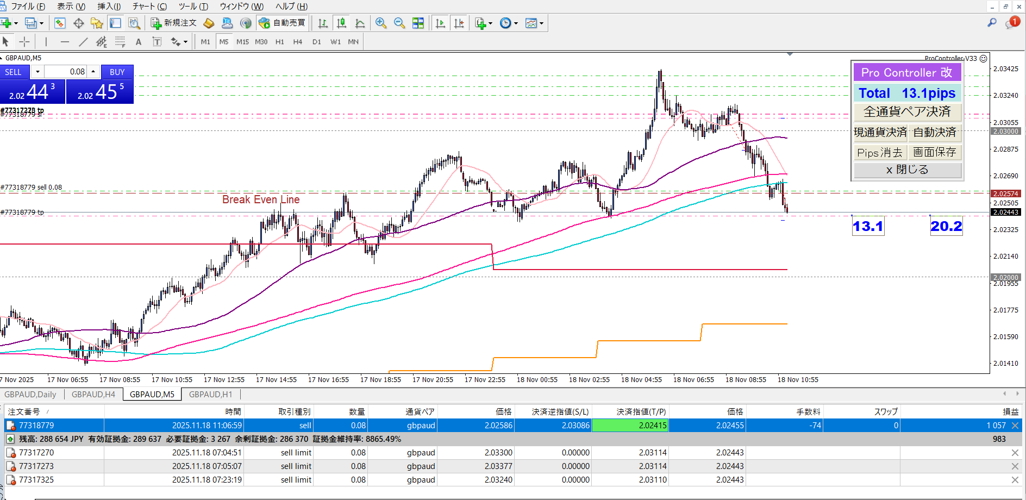Open new order with 新規注文 button
This screenshot has width=1026, height=500.
[174, 23]
